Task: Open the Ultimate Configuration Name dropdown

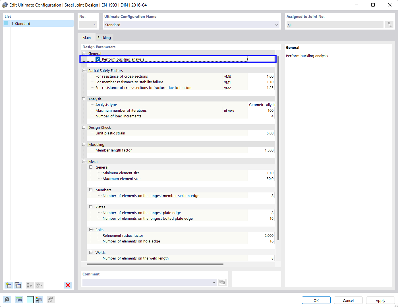Action: pos(276,25)
